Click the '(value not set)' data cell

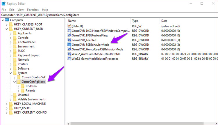pyautogui.click(x=170, y=26)
